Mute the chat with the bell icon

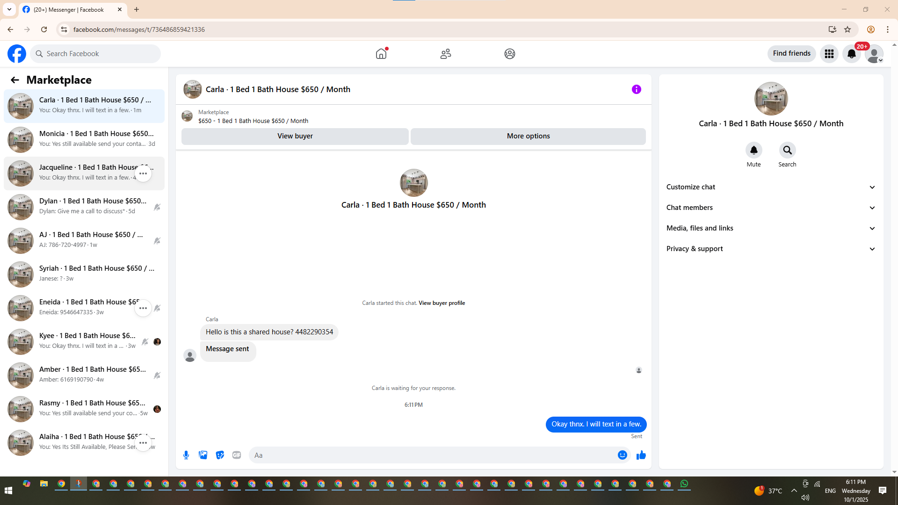(x=754, y=150)
